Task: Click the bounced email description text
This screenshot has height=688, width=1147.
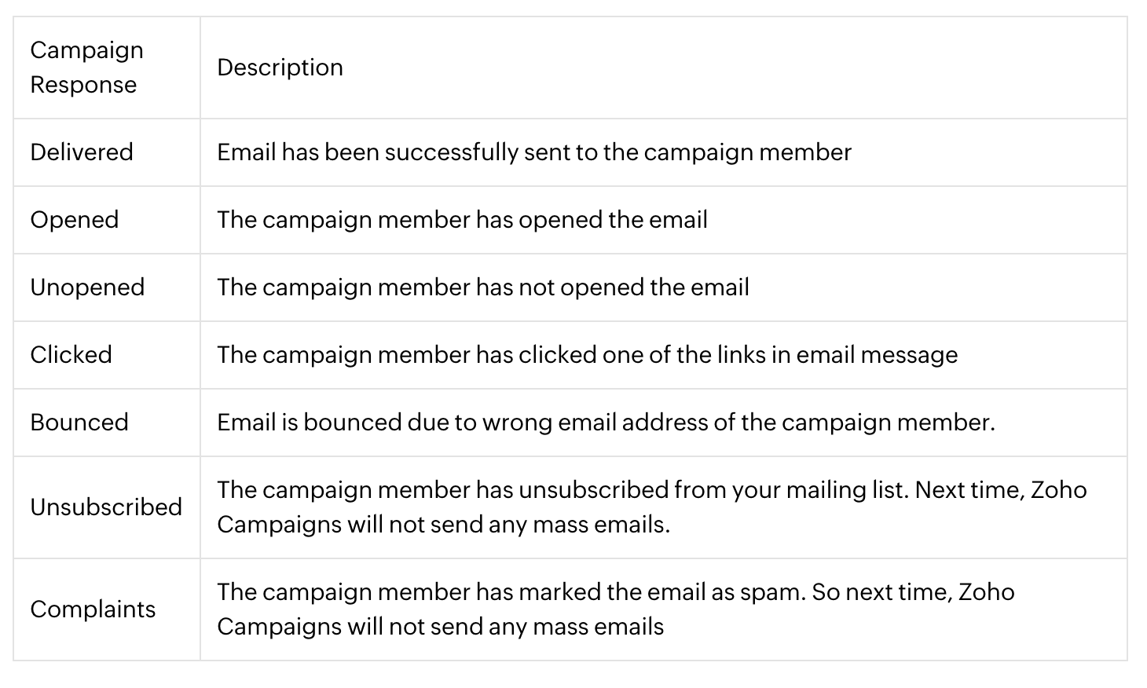Action: click(606, 423)
